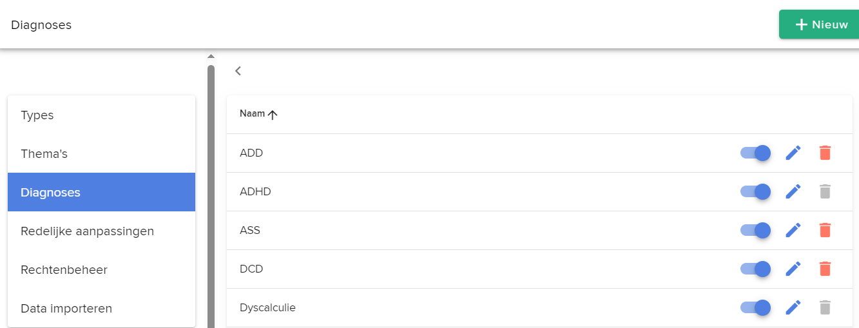Sort by Naam using arrow header
Viewport: 859px width, 328px height.
(258, 114)
